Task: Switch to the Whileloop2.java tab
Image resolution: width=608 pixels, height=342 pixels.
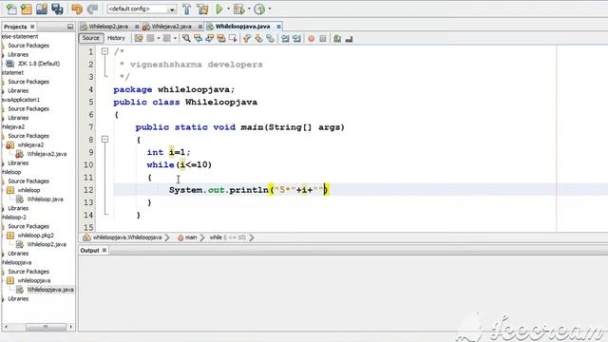Action: tap(108, 27)
